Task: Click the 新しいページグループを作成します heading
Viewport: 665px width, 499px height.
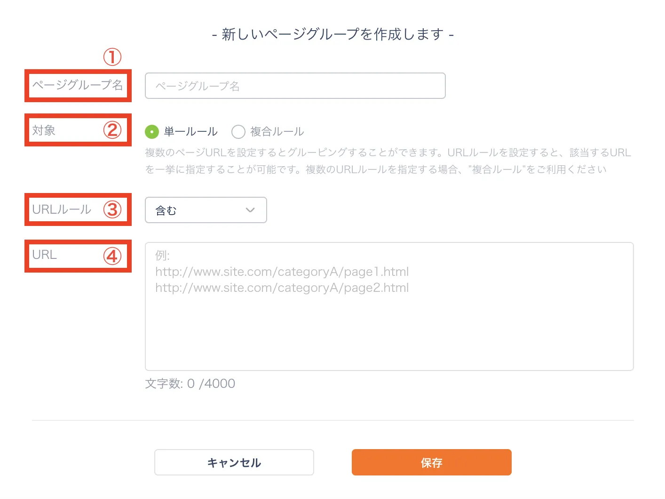Action: click(332, 34)
